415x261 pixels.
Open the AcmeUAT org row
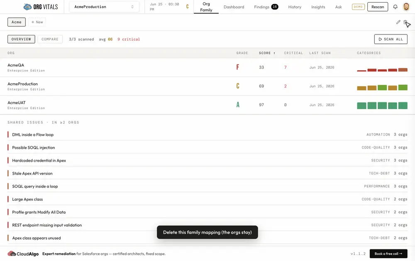(x=207, y=105)
